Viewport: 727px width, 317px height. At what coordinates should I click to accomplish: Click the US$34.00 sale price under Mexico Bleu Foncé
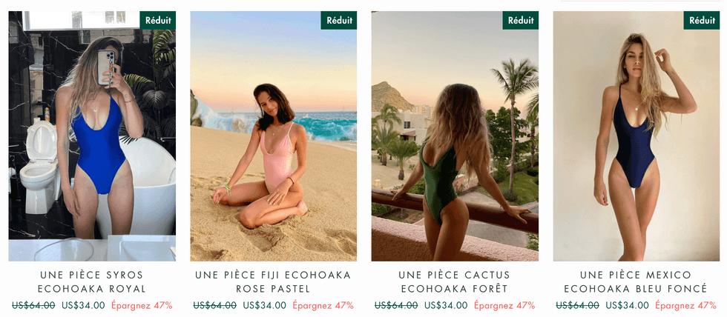(628, 305)
